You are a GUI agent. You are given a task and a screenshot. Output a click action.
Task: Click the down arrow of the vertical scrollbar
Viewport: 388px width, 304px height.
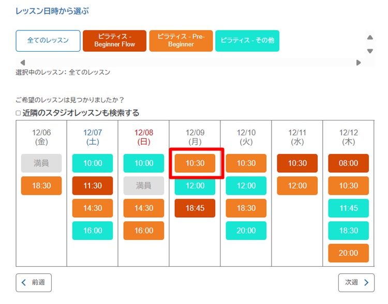pyautogui.click(x=370, y=51)
